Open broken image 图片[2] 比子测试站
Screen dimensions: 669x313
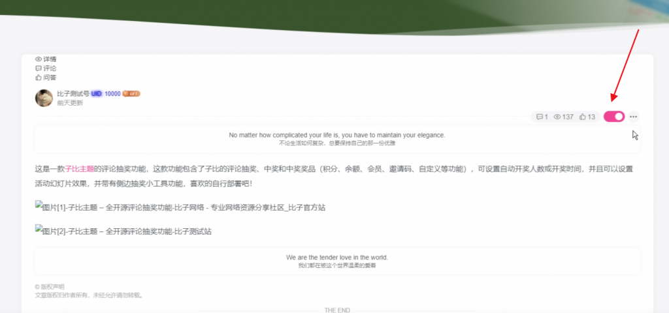click(x=123, y=231)
